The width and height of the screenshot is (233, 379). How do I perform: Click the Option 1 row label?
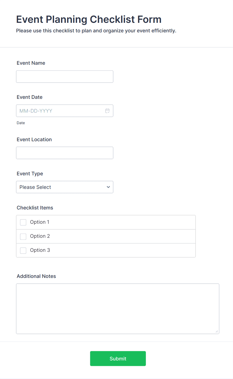[39, 222]
